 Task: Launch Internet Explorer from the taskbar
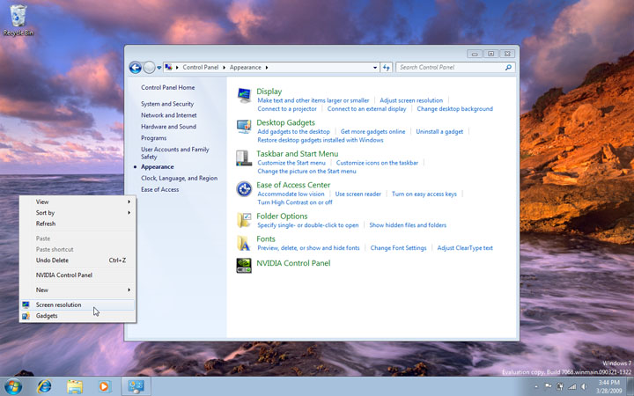click(x=44, y=385)
